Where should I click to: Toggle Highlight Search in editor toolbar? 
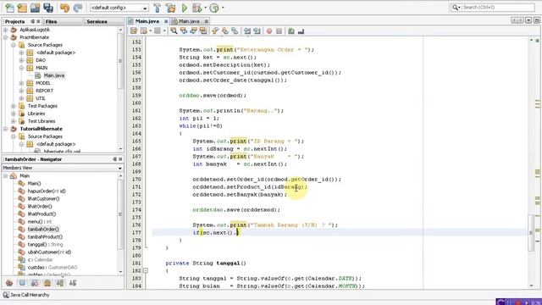pos(203,31)
